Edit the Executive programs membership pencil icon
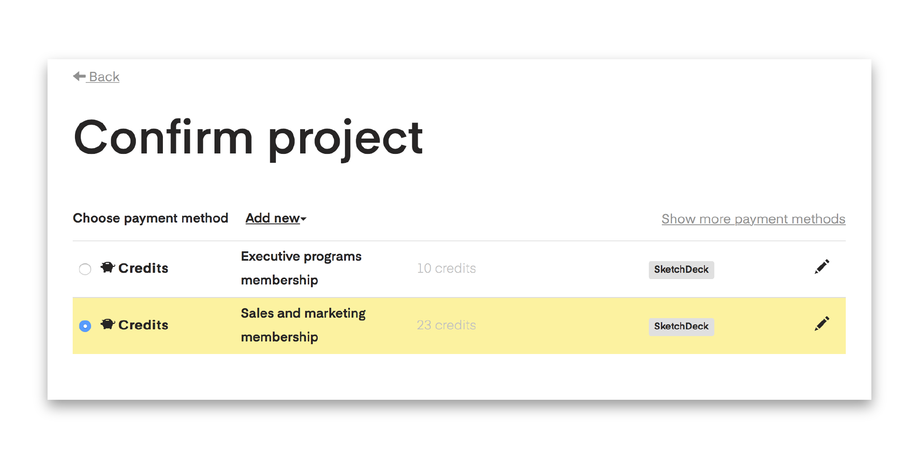The image size is (914, 459). point(822,267)
